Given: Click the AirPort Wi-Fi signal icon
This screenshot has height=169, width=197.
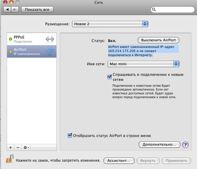Looking at the screenshot, I should (50, 52).
